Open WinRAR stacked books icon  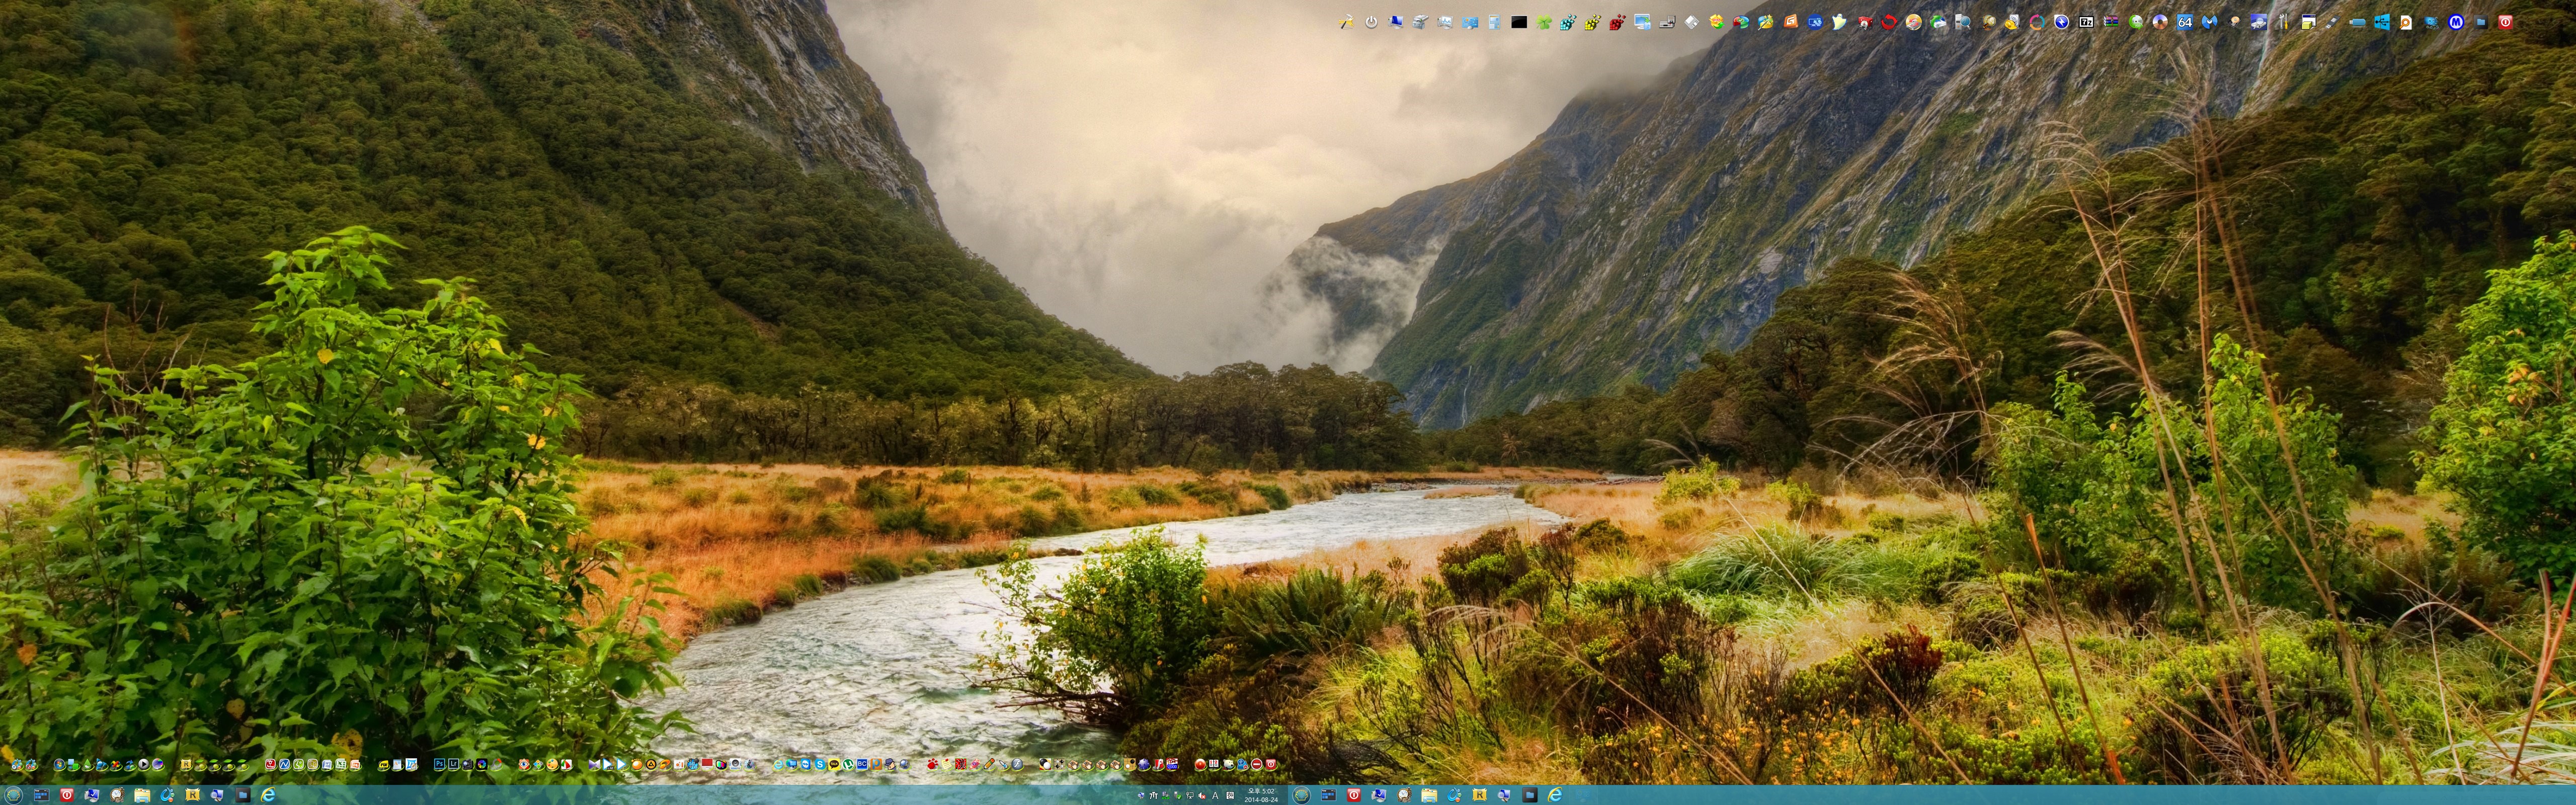click(2111, 22)
